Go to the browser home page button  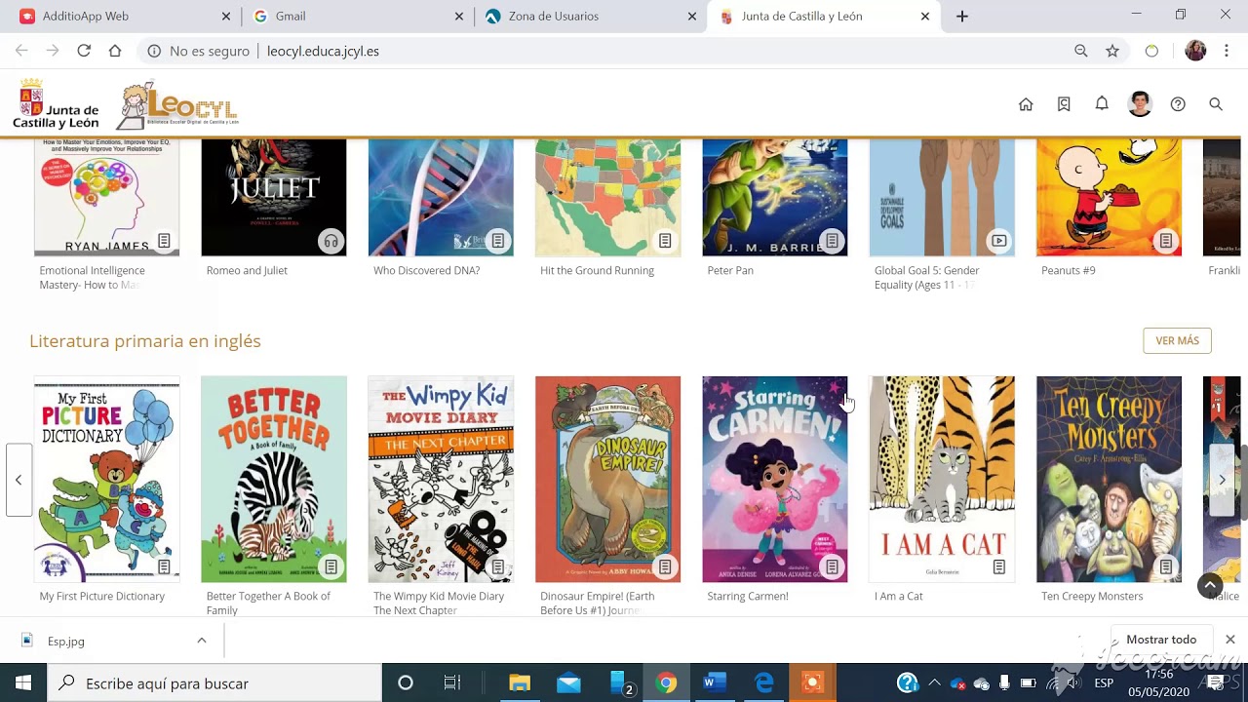[115, 51]
